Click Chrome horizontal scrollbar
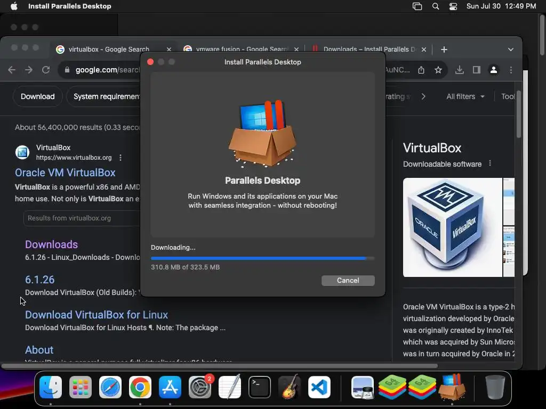 [219, 366]
